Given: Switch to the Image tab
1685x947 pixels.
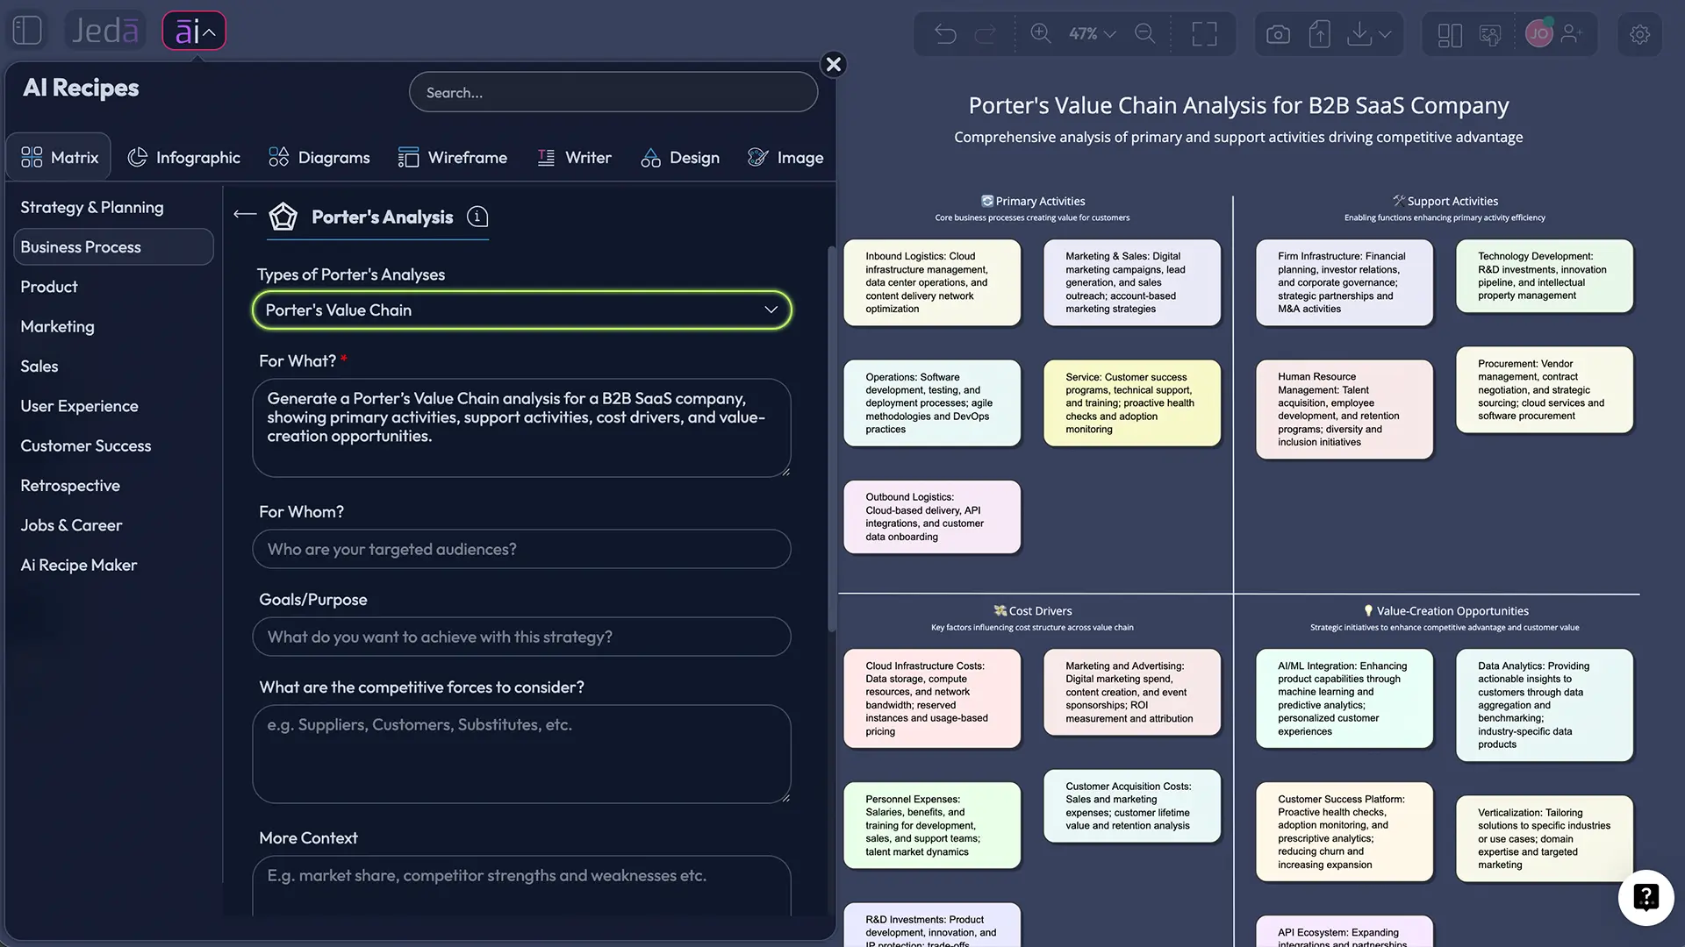Looking at the screenshot, I should point(785,157).
